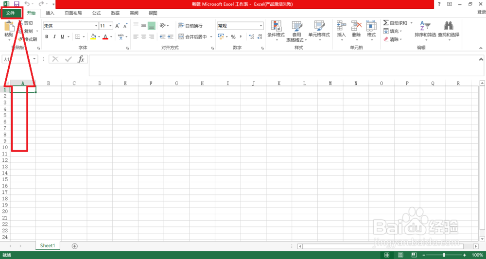Click the Format Painter (格式刷) icon
This screenshot has width=486, height=259.
[20, 39]
